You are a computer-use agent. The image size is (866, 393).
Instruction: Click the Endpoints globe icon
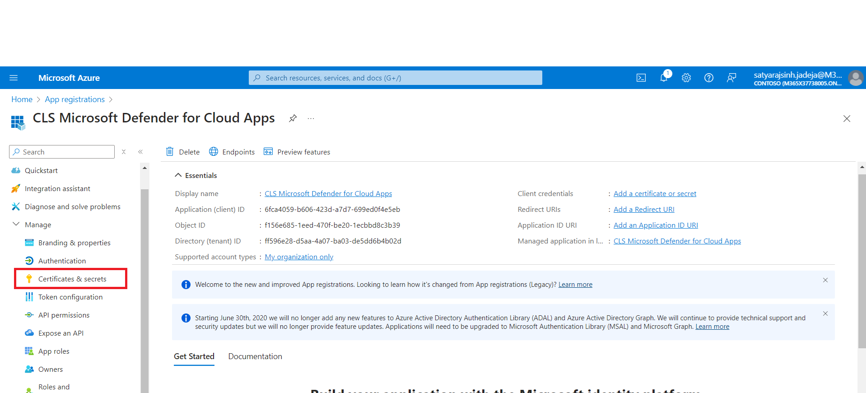(214, 151)
